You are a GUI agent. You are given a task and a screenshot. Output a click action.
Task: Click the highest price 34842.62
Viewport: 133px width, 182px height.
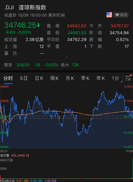click(76, 26)
